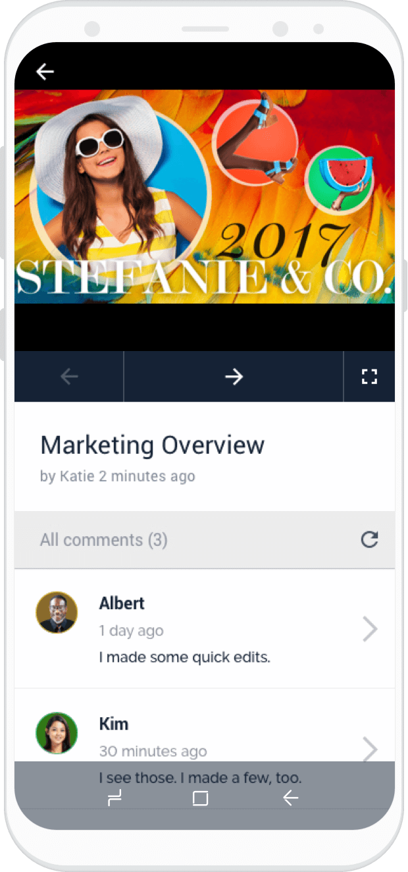Tap the '30 minutes ago' timestamp
408x872 pixels.
coord(153,751)
